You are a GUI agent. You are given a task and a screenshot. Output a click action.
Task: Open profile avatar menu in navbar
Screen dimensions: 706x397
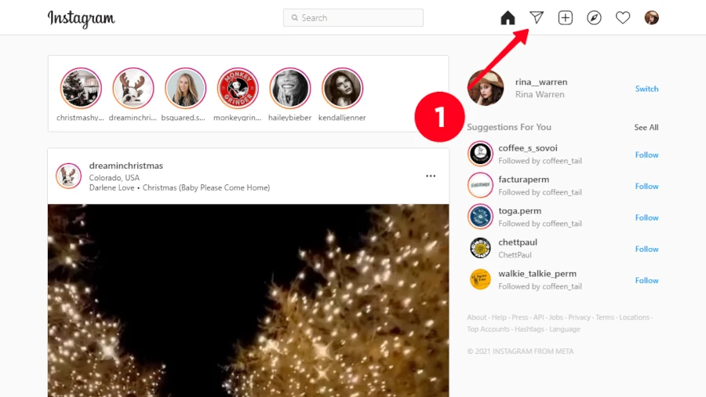coord(652,18)
